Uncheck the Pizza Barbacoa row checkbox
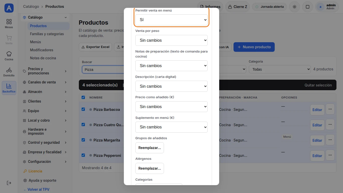This screenshot has height=193, width=343. pos(83,109)
